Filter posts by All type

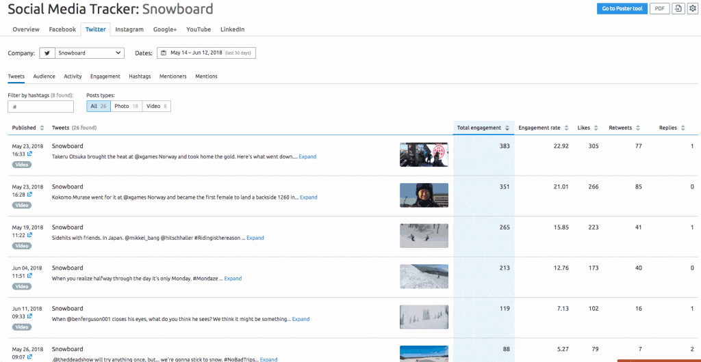pos(99,106)
